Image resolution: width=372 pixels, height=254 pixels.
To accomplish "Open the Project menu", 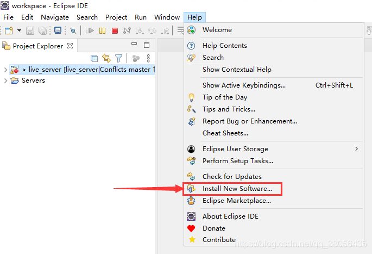I will pyautogui.click(x=116, y=17).
